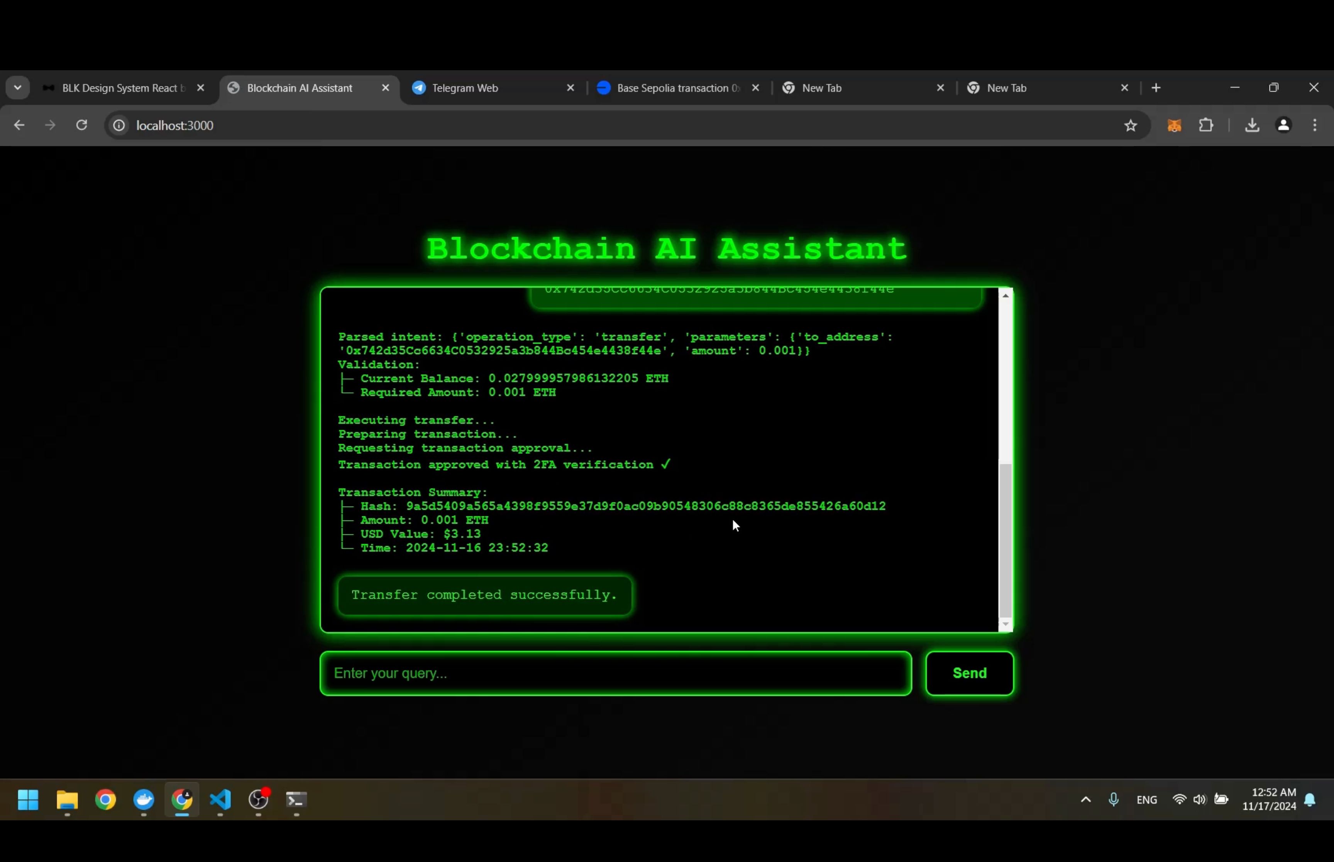
Task: Click the battery status icon
Action: click(1221, 800)
